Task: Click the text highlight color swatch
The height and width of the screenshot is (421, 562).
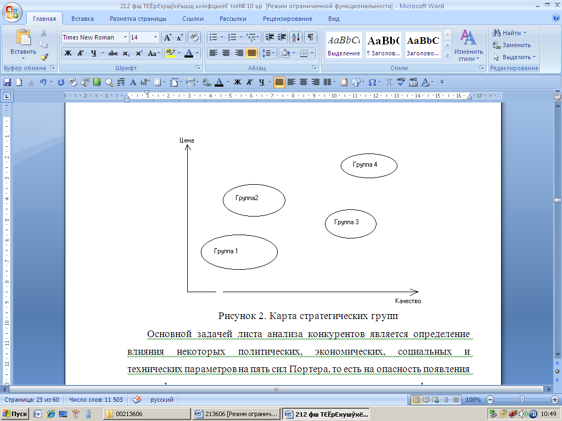Action: [170, 53]
